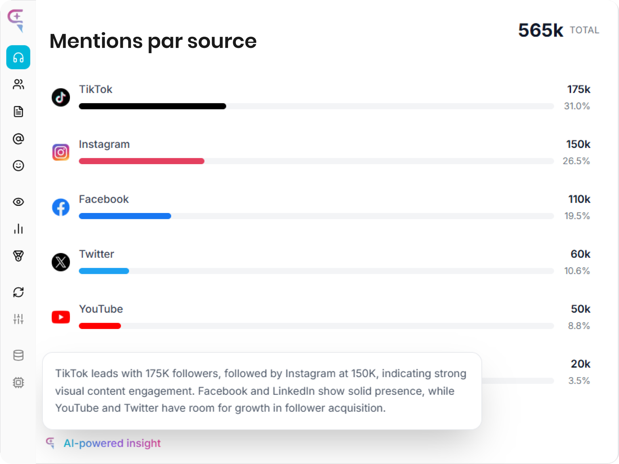Open reports using the document icon
Image resolution: width=619 pixels, height=464 pixels.
point(18,112)
